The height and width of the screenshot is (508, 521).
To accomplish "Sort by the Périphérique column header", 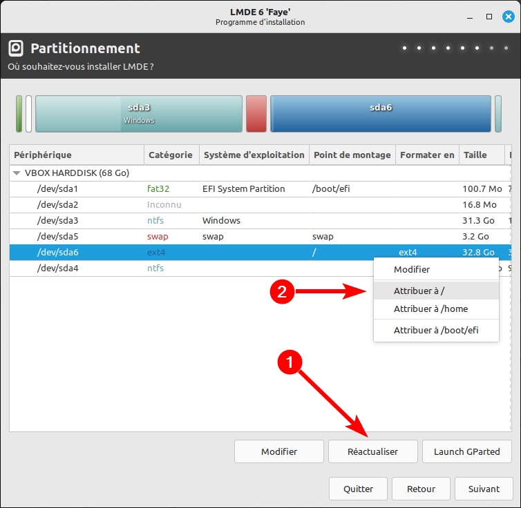I will click(76, 155).
